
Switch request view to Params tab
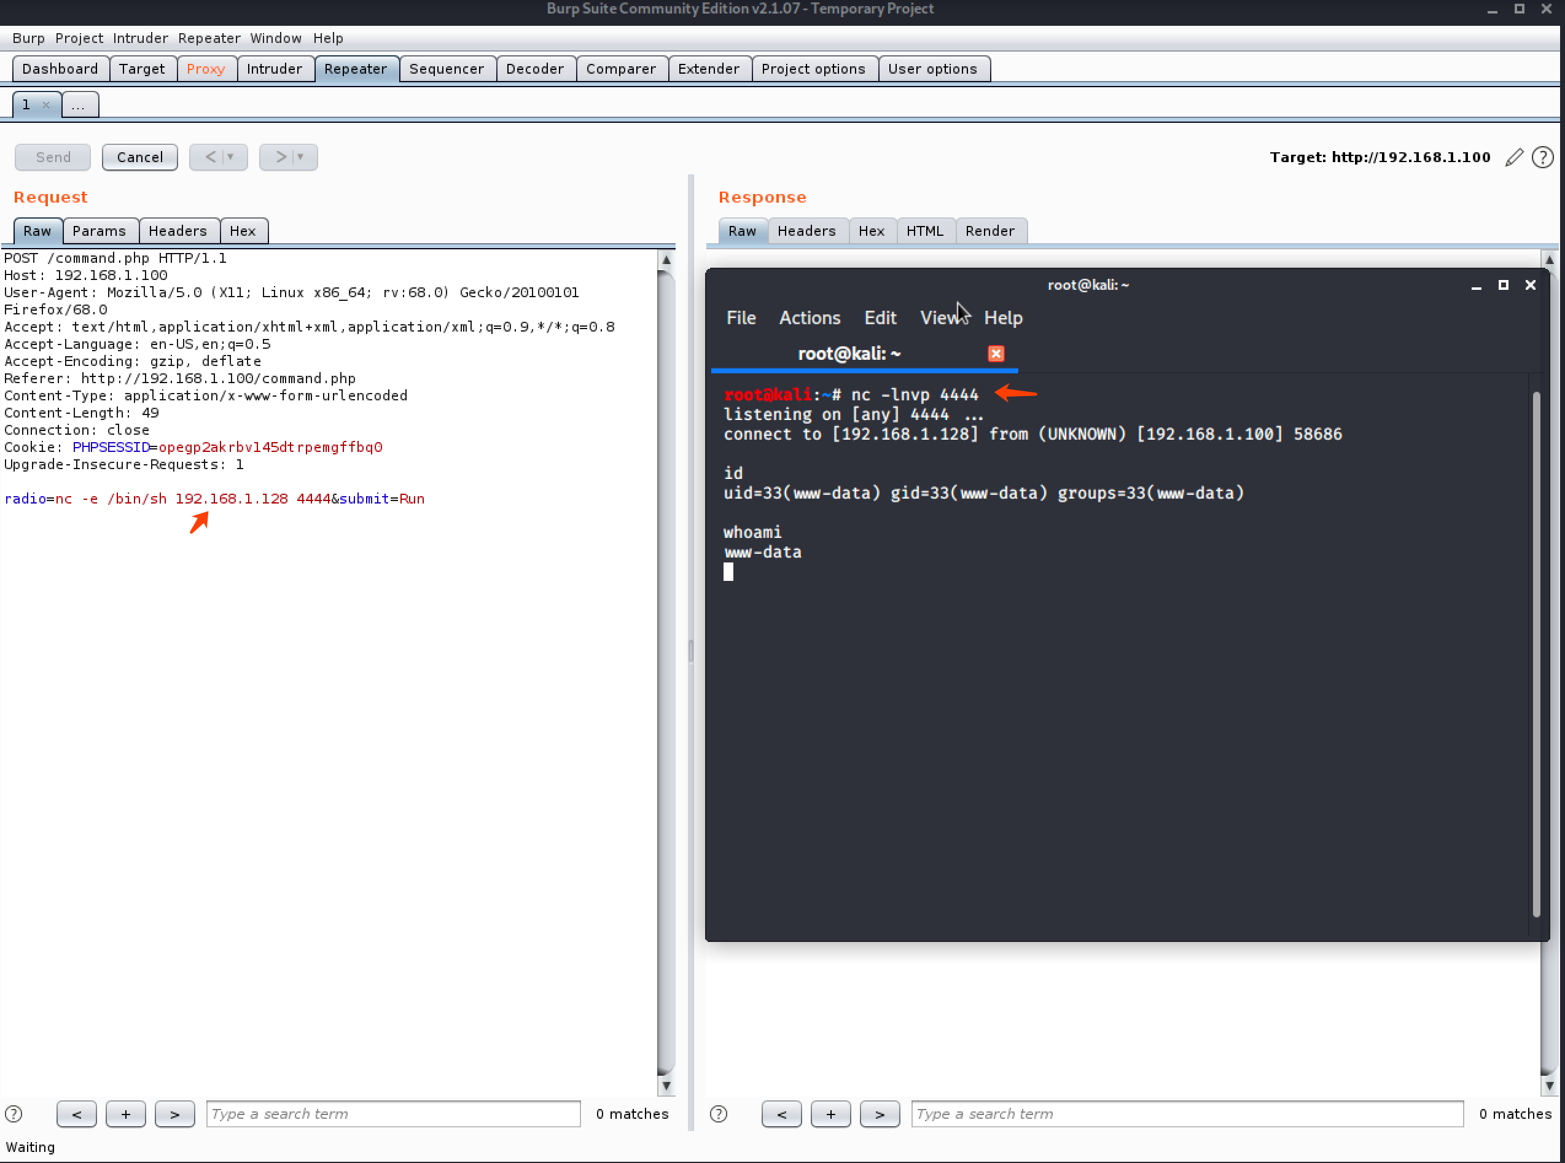[x=100, y=231]
